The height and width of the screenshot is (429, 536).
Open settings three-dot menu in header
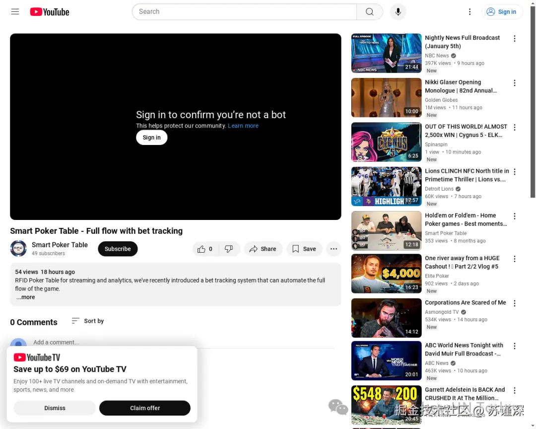pos(469,11)
